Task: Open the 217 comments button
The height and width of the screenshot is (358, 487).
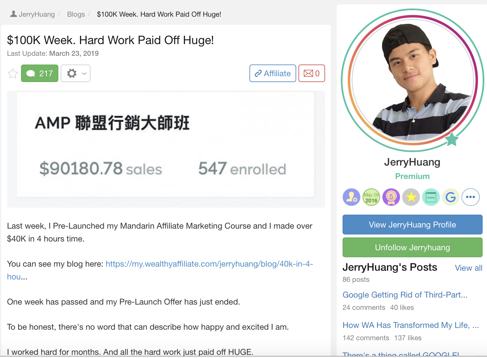Action: click(x=40, y=73)
